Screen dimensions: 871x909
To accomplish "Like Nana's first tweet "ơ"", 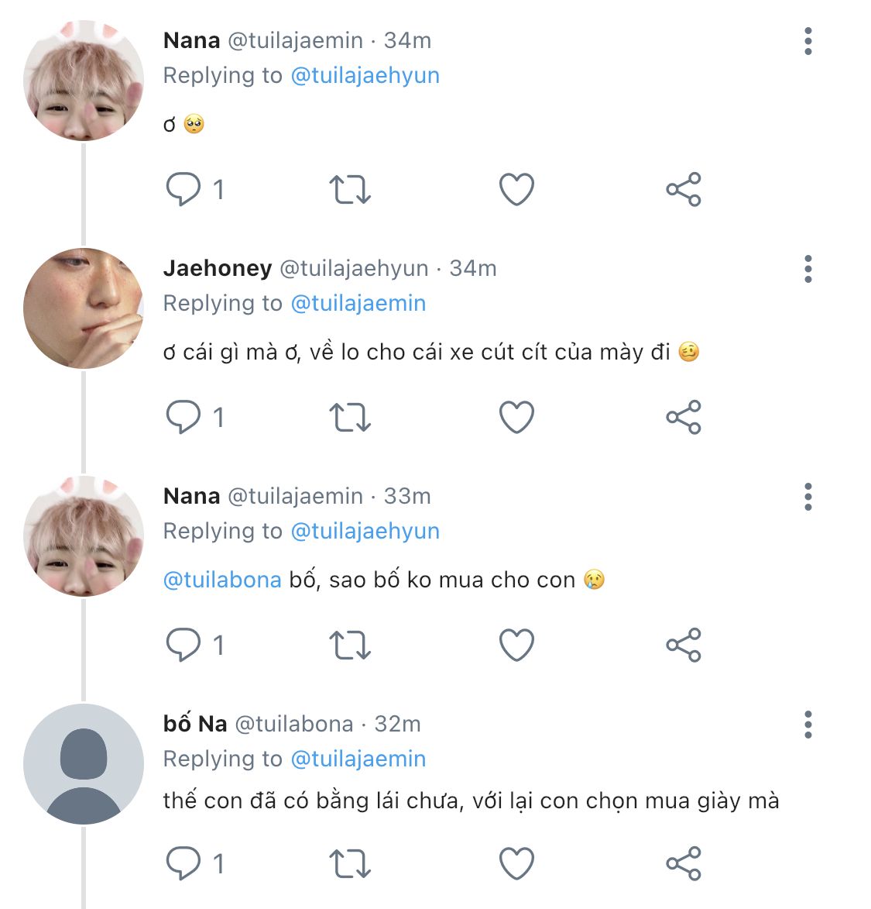I will pos(516,189).
